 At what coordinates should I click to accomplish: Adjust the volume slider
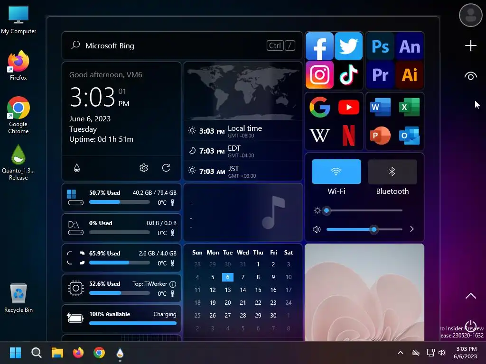(364, 229)
